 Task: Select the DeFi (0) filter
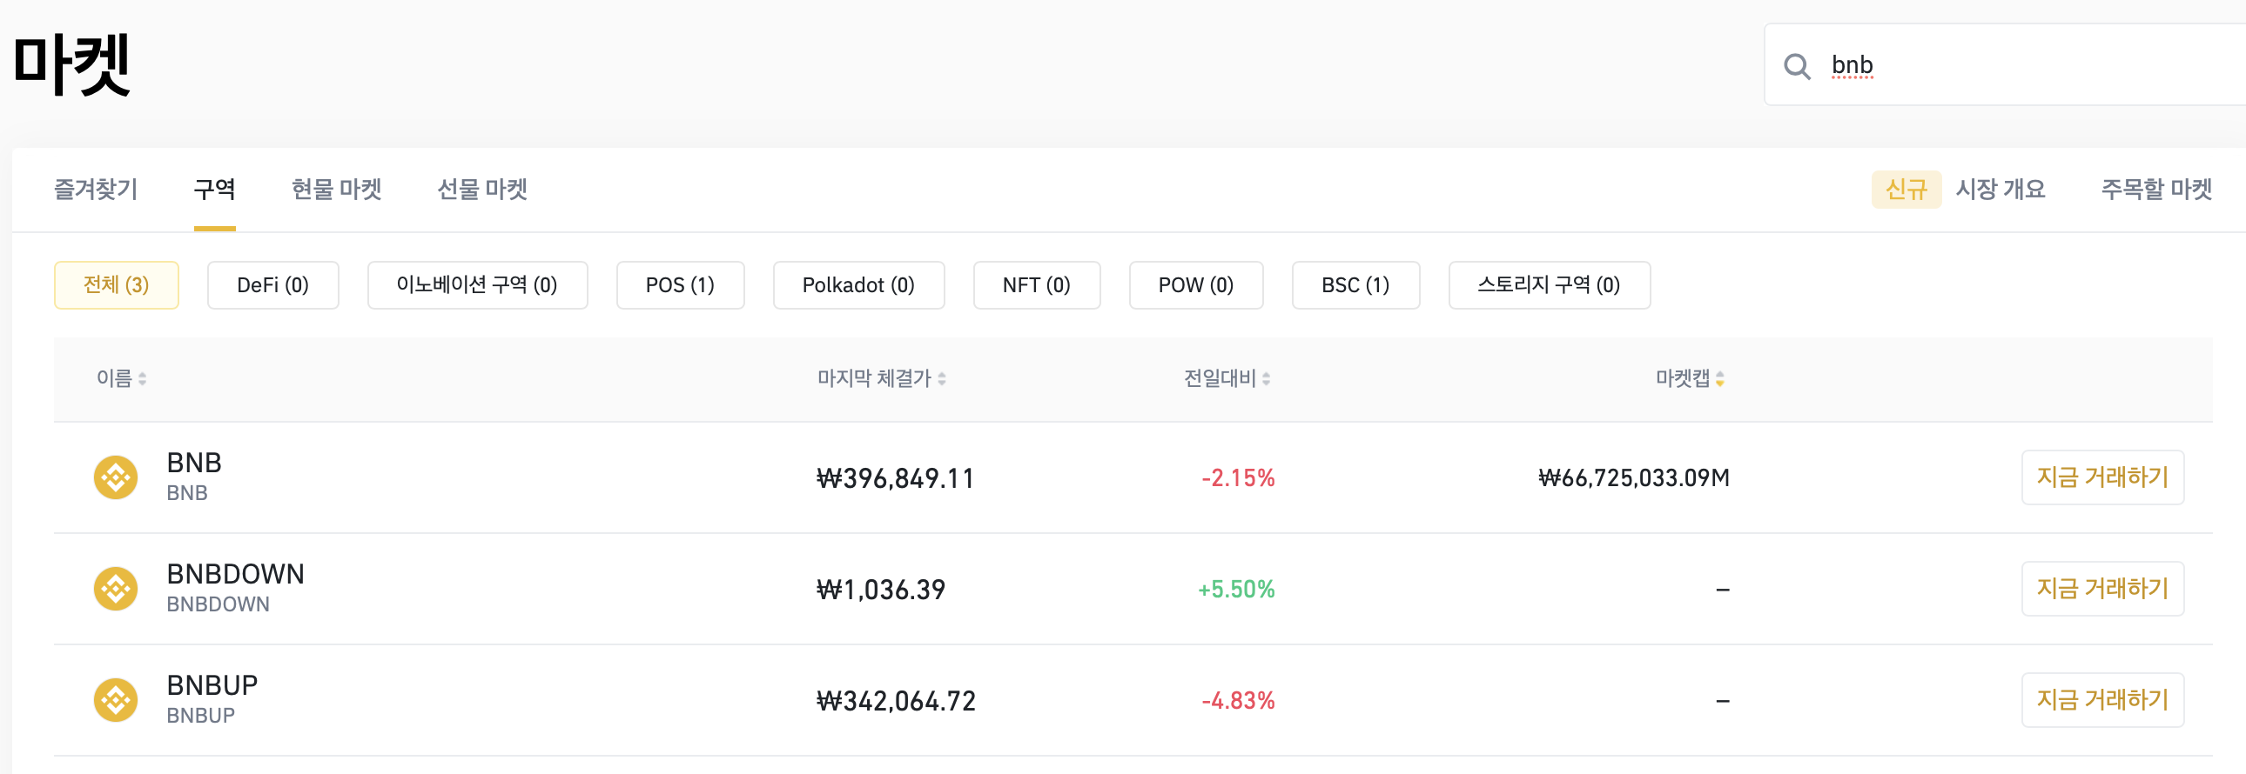pyautogui.click(x=272, y=284)
